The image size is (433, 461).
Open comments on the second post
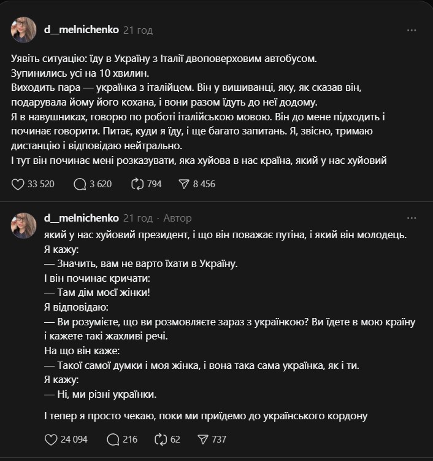[113, 439]
